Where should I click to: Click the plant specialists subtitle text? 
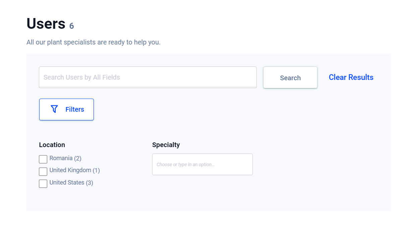pos(94,42)
